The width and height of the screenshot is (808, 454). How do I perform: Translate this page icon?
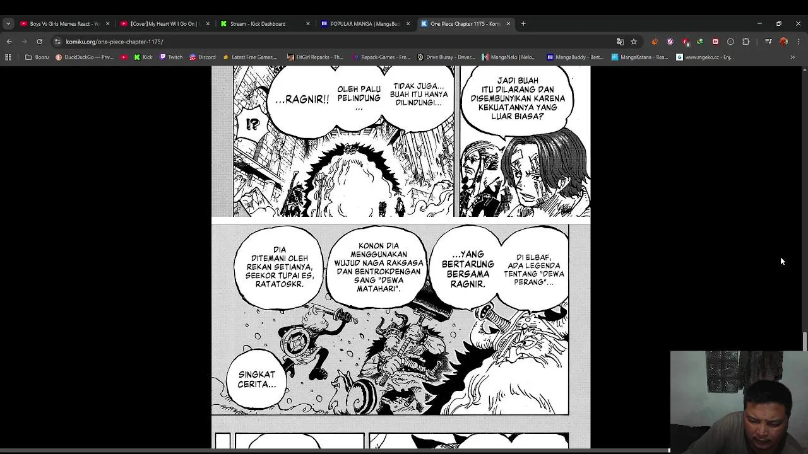pyautogui.click(x=620, y=42)
